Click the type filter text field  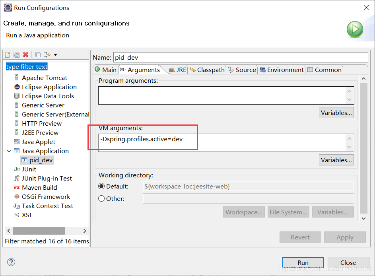[x=47, y=66]
